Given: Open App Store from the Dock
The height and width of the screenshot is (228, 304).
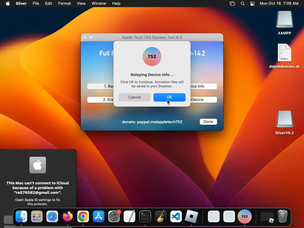Looking at the screenshot, I should 99,216.
